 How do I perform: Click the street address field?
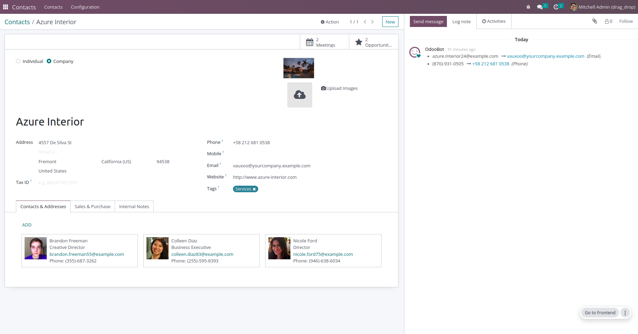(104, 142)
